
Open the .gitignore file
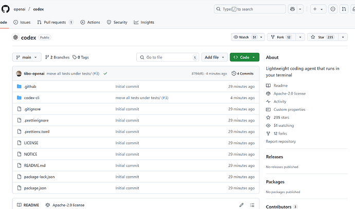(32, 109)
